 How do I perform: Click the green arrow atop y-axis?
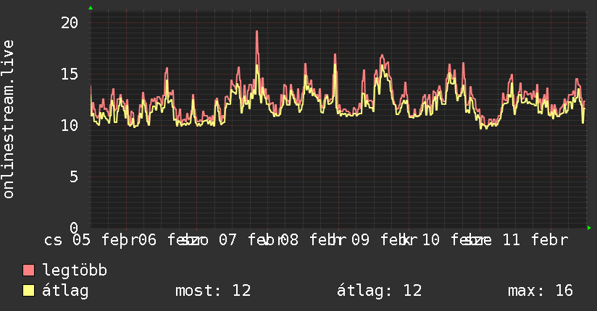tap(91, 8)
